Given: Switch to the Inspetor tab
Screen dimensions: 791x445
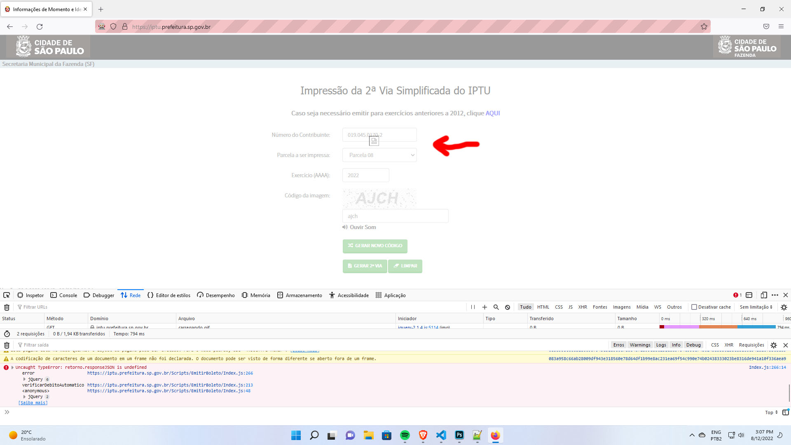Looking at the screenshot, I should (x=30, y=295).
